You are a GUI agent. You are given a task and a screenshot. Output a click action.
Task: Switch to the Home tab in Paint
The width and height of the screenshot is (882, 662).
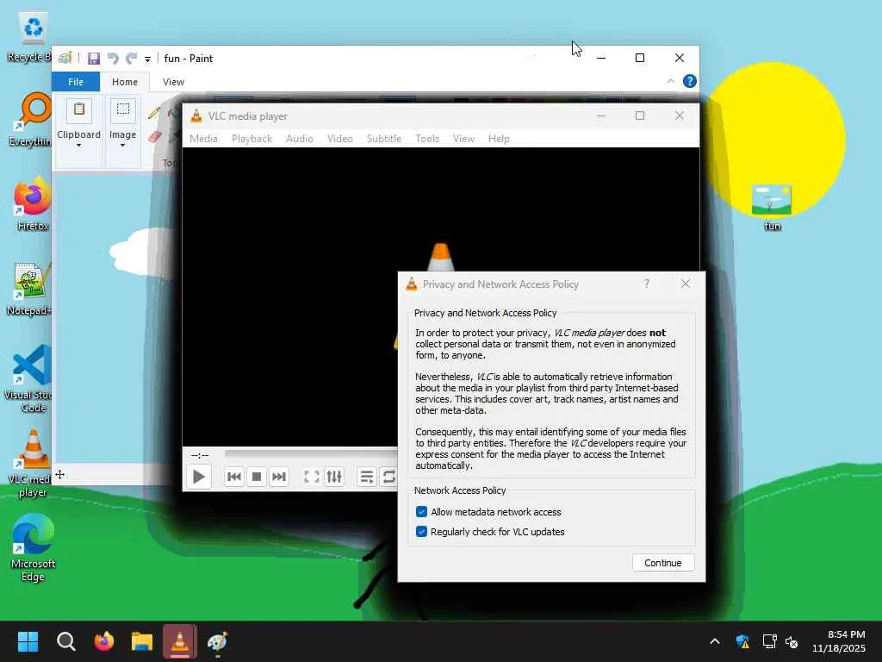pyautogui.click(x=125, y=82)
